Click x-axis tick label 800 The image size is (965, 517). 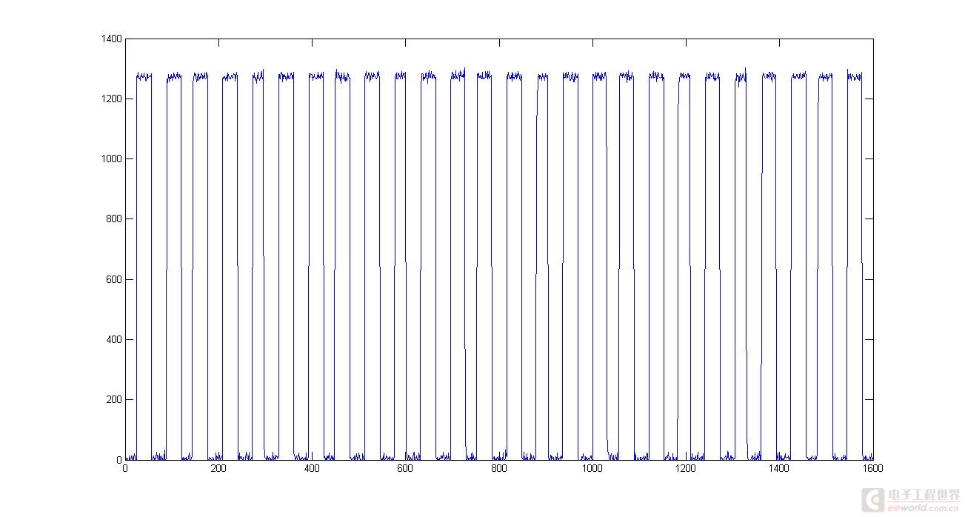coord(499,469)
